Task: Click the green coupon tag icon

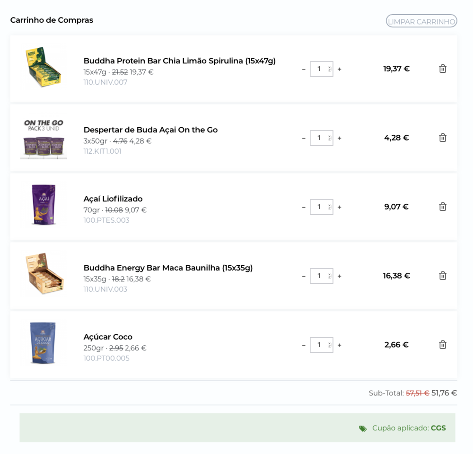Action: (x=363, y=428)
